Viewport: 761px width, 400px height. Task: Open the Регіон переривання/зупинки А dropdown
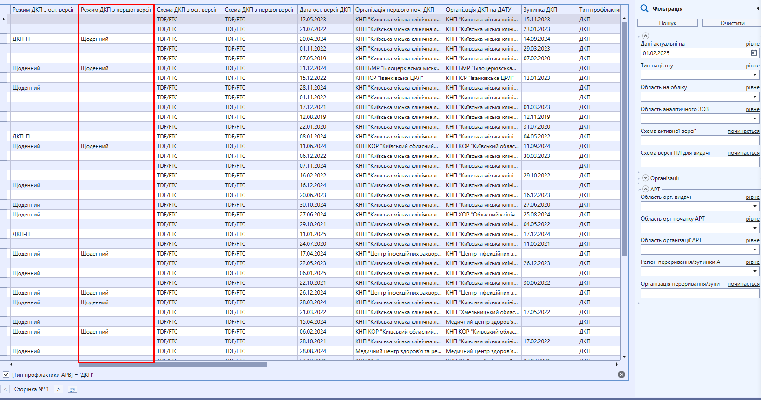[754, 271]
